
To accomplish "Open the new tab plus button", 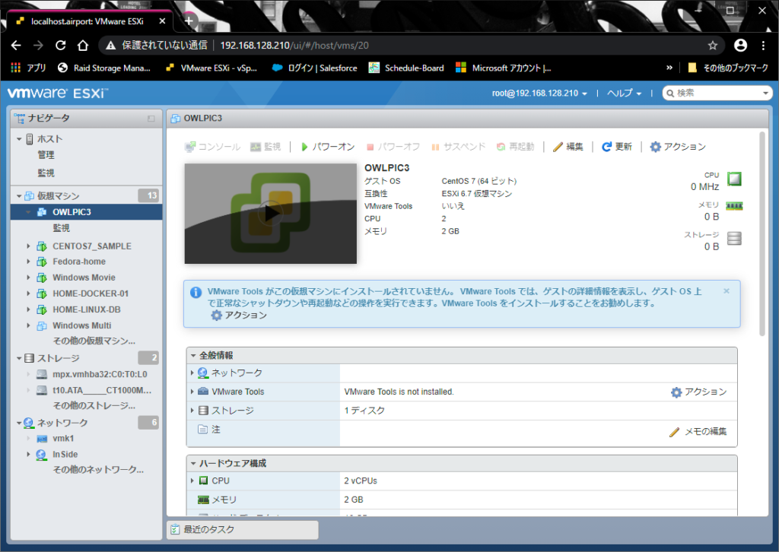I will click(x=189, y=21).
